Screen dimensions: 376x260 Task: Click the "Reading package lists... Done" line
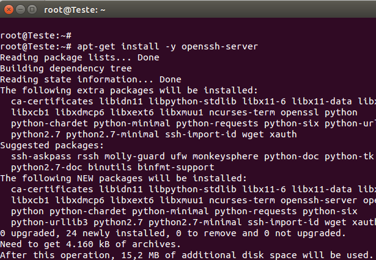pyautogui.click(x=79, y=57)
